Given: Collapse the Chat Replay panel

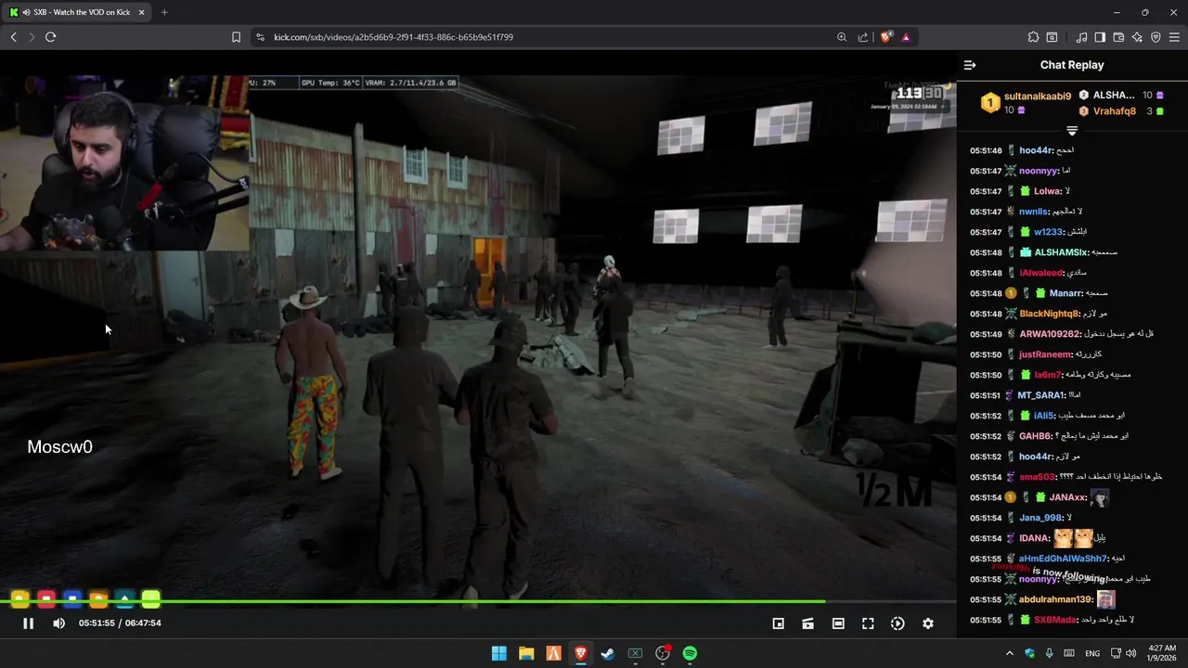Looking at the screenshot, I should pyautogui.click(x=970, y=65).
